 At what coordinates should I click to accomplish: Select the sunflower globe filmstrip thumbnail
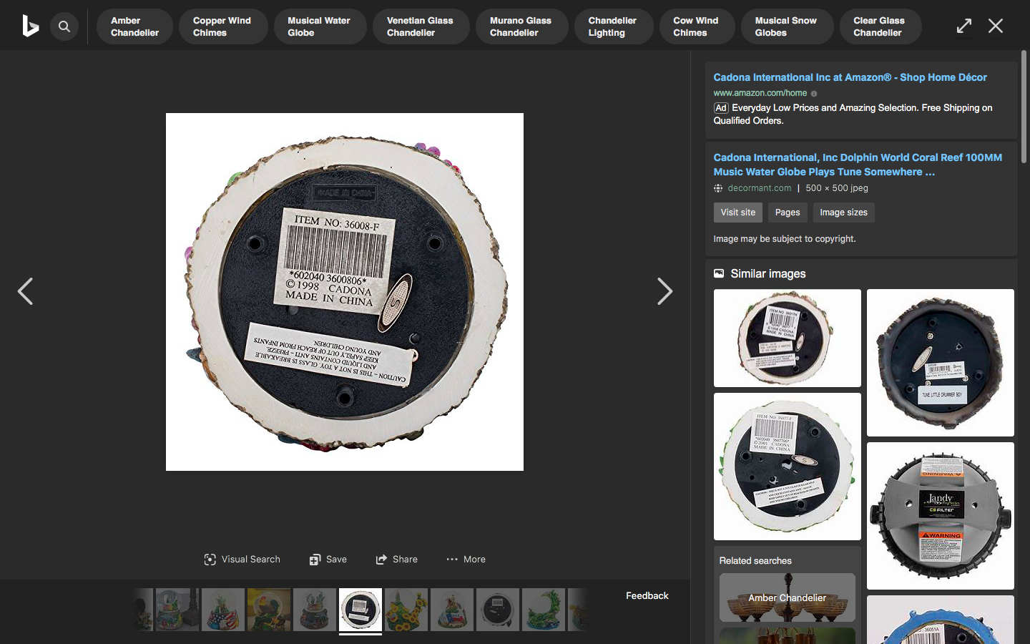pyautogui.click(x=406, y=610)
